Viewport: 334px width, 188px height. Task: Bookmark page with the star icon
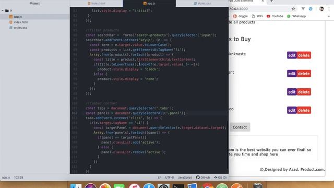click(293, 9)
